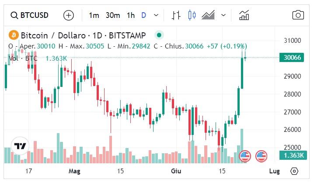314x186 pixels.
Task: Take a chart snapshot with camera
Action: pos(298,15)
